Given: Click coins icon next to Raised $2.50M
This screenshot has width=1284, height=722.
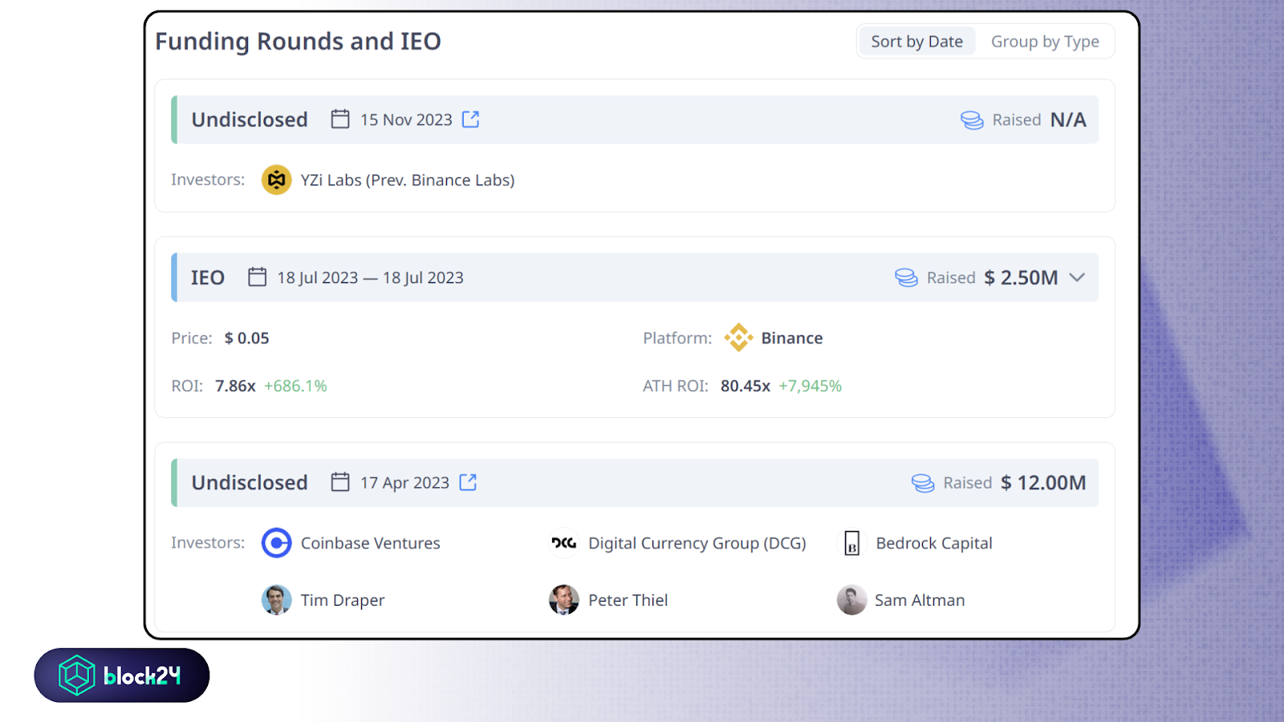Looking at the screenshot, I should pyautogui.click(x=906, y=278).
